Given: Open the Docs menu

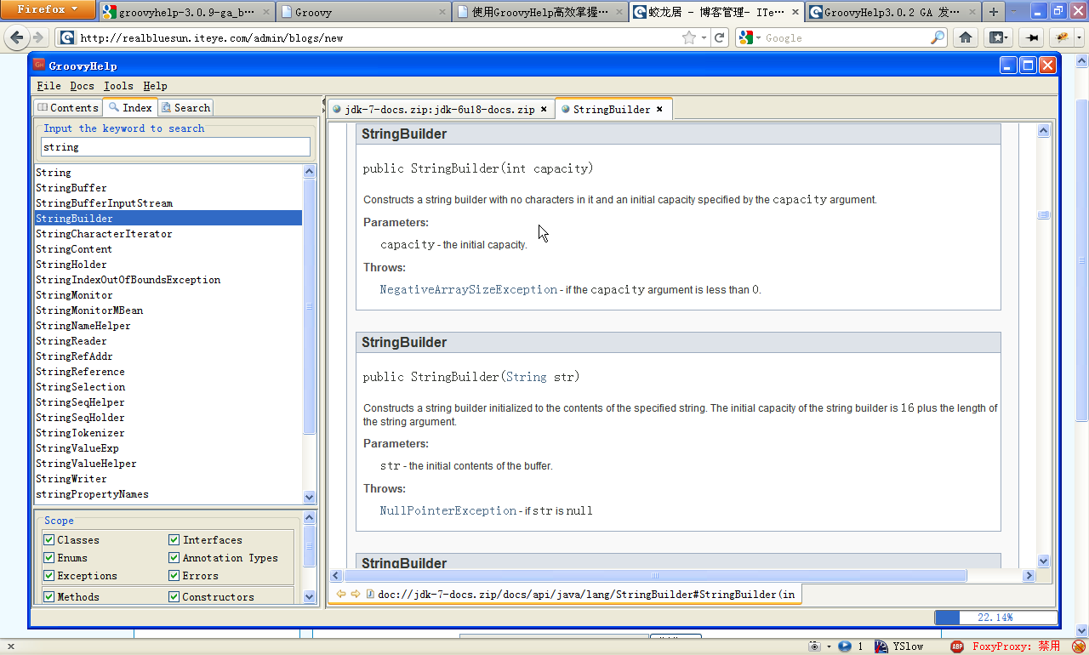Looking at the screenshot, I should (82, 85).
